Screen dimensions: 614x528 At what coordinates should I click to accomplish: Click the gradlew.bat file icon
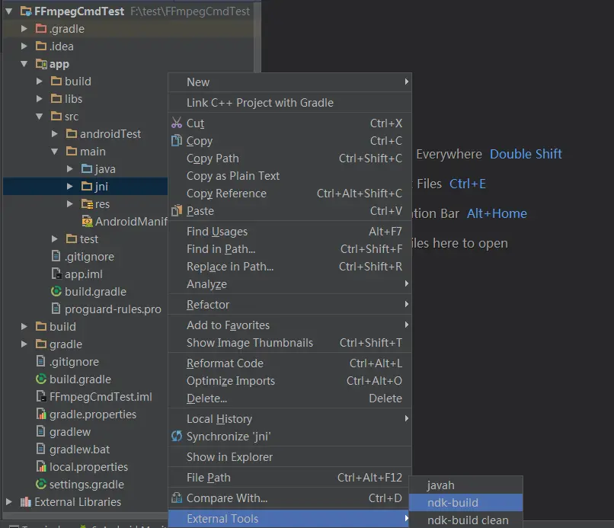40,449
